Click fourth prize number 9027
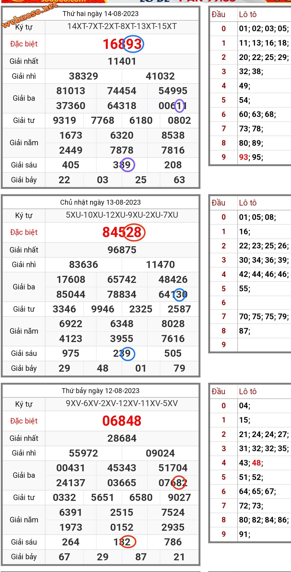Image resolution: width=291 pixels, height=572 pixels. click(179, 498)
